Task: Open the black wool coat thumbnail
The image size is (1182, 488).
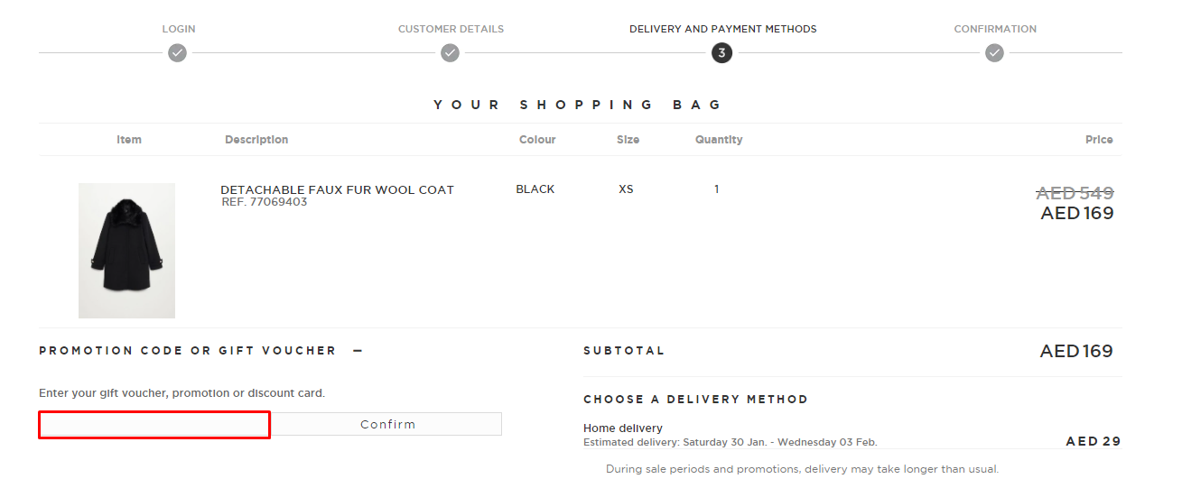Action: coord(126,251)
